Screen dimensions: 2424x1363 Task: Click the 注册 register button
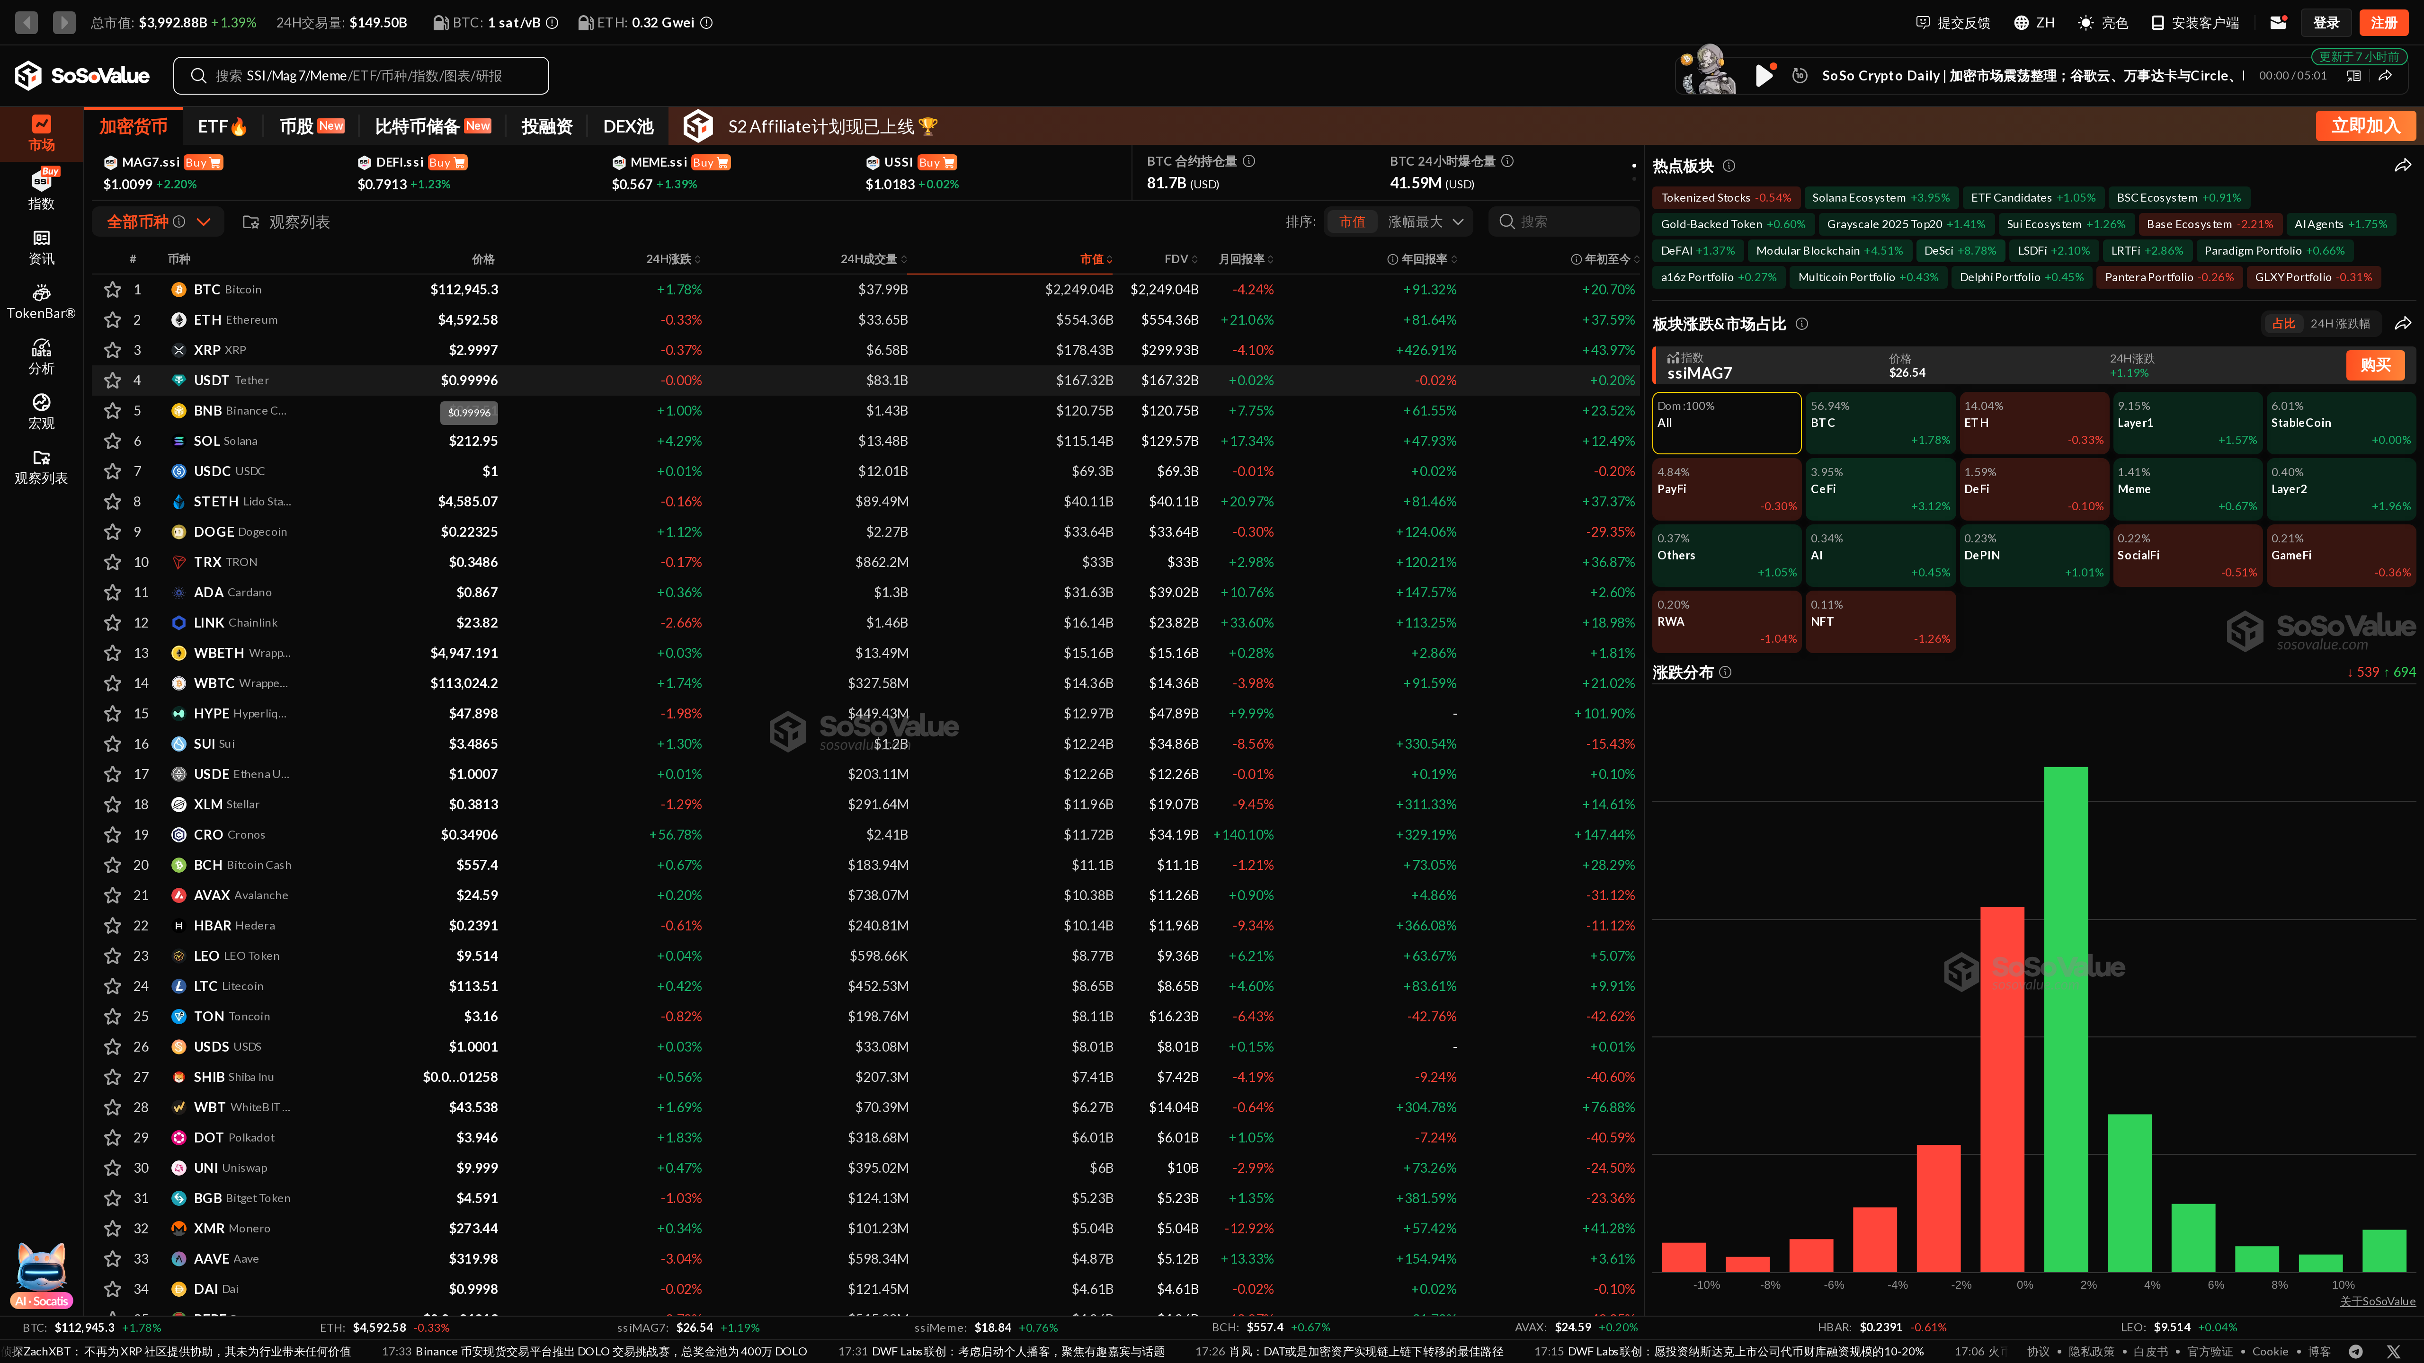coord(2384,23)
